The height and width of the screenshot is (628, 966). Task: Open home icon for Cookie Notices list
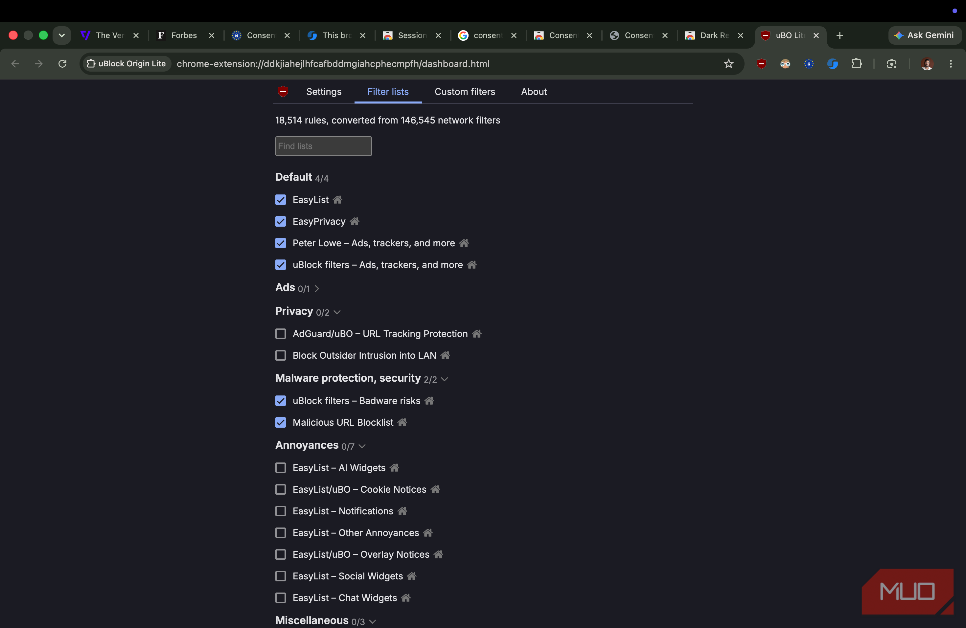click(x=435, y=489)
